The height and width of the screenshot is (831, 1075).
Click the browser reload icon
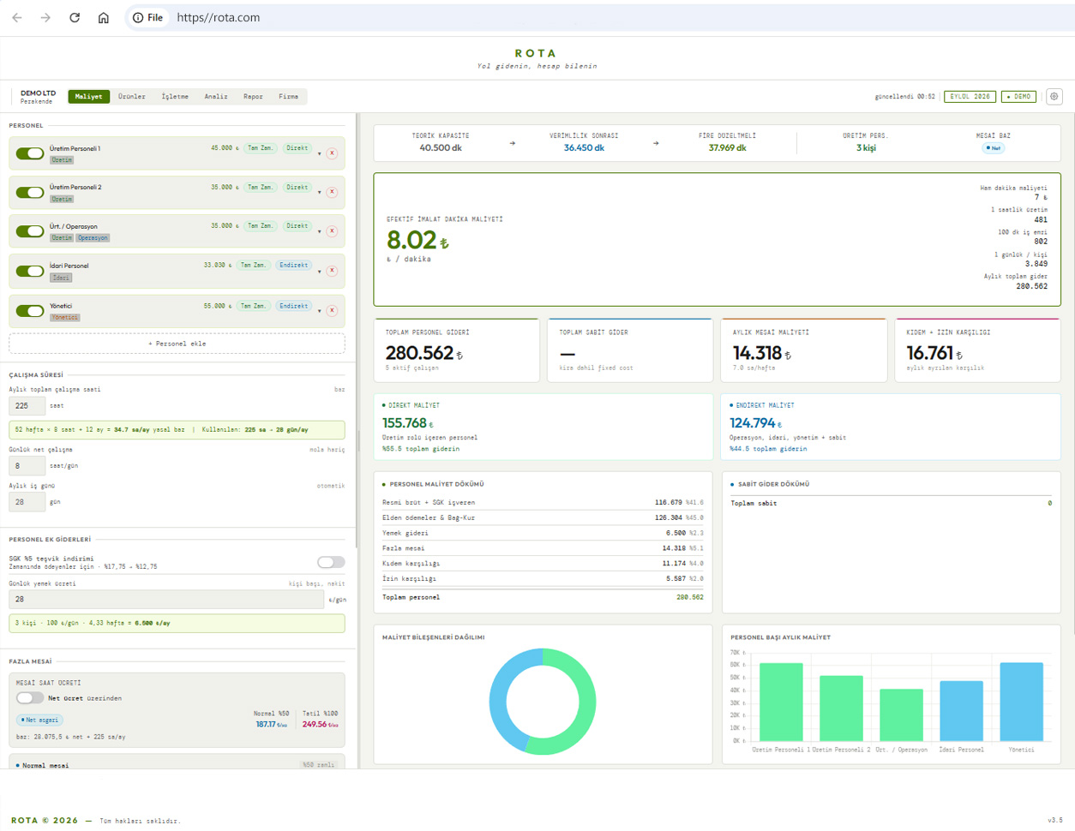click(75, 17)
